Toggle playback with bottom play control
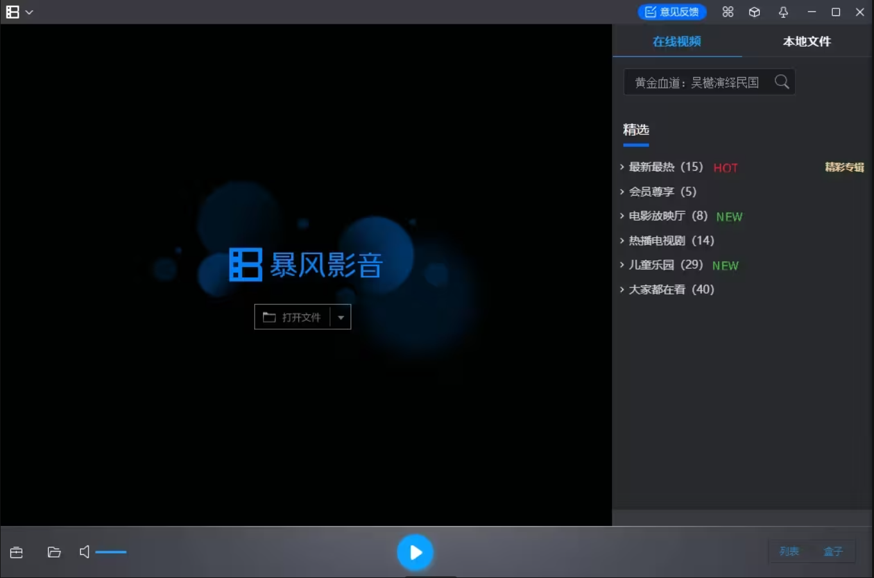The height and width of the screenshot is (578, 874). pyautogui.click(x=415, y=552)
